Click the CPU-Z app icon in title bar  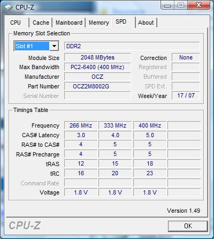(9, 8)
